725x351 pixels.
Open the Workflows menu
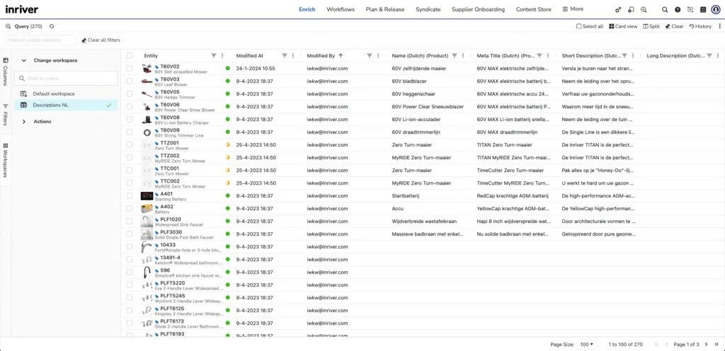(x=341, y=9)
